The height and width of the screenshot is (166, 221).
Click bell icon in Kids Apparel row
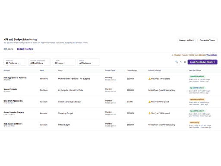[149, 79]
